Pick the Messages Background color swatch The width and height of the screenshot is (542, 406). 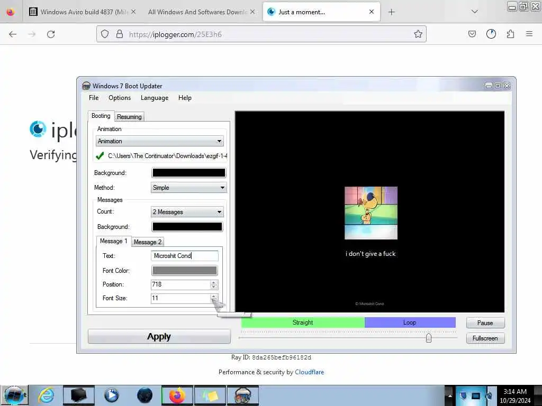187,226
